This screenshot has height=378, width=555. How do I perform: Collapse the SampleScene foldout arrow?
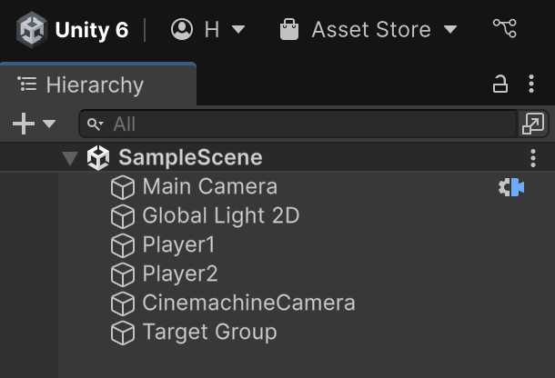[70, 158]
